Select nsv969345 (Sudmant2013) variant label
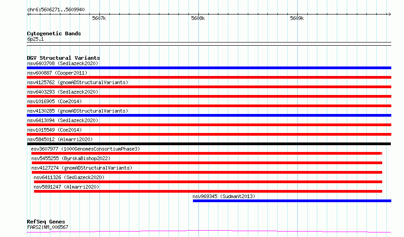404x237 pixels. pyautogui.click(x=224, y=196)
